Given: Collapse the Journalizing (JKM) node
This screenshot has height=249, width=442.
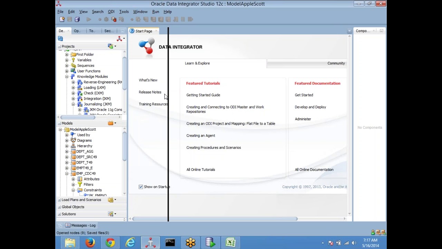Looking at the screenshot, I should 73,104.
